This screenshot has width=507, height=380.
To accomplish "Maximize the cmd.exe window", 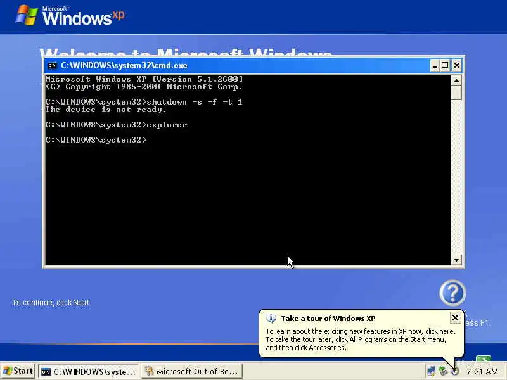I will pyautogui.click(x=446, y=66).
